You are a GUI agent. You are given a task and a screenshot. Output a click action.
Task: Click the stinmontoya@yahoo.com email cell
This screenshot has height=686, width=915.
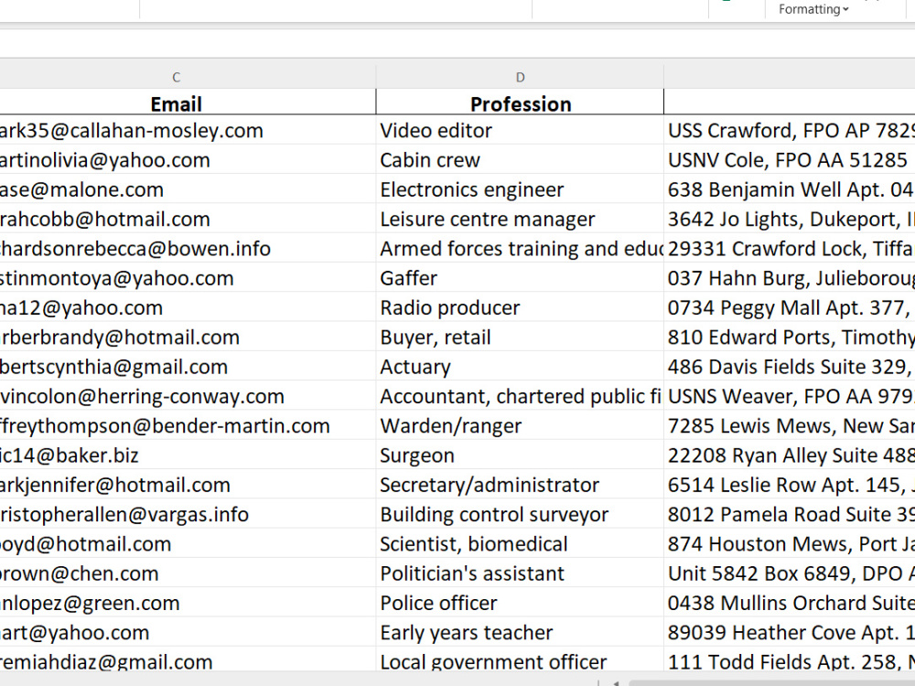coord(188,278)
